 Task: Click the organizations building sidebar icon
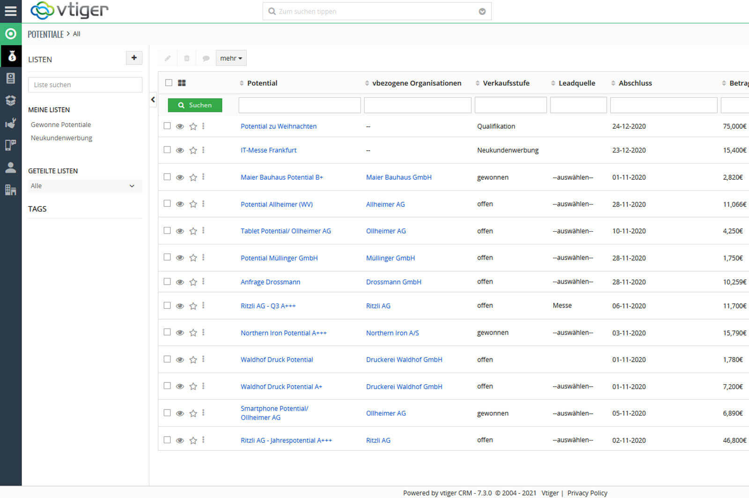(x=11, y=190)
